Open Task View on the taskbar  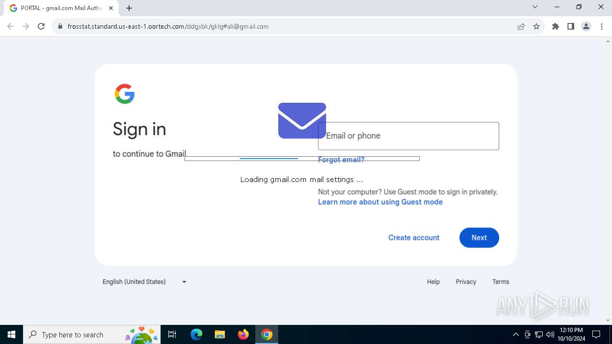coord(172,334)
